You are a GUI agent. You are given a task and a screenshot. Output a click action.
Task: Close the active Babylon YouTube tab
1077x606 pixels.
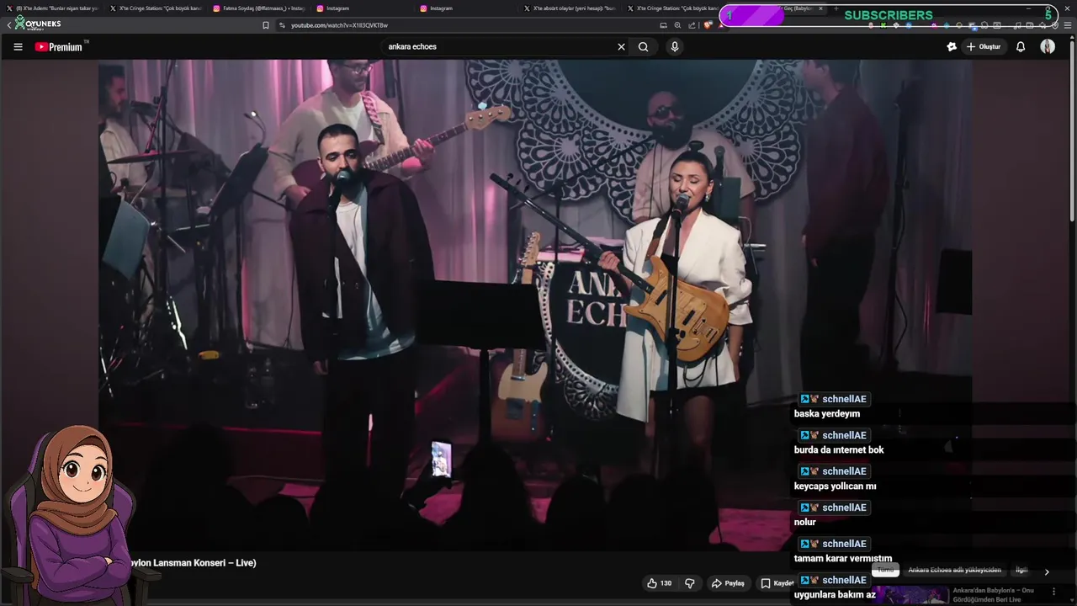click(820, 8)
